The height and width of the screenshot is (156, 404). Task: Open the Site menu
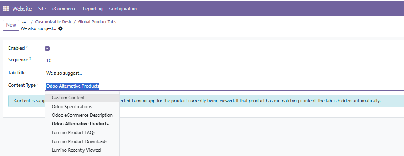(42, 9)
